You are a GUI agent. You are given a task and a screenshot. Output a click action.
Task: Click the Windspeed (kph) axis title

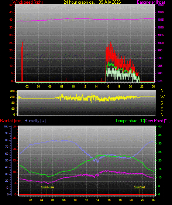28,2
